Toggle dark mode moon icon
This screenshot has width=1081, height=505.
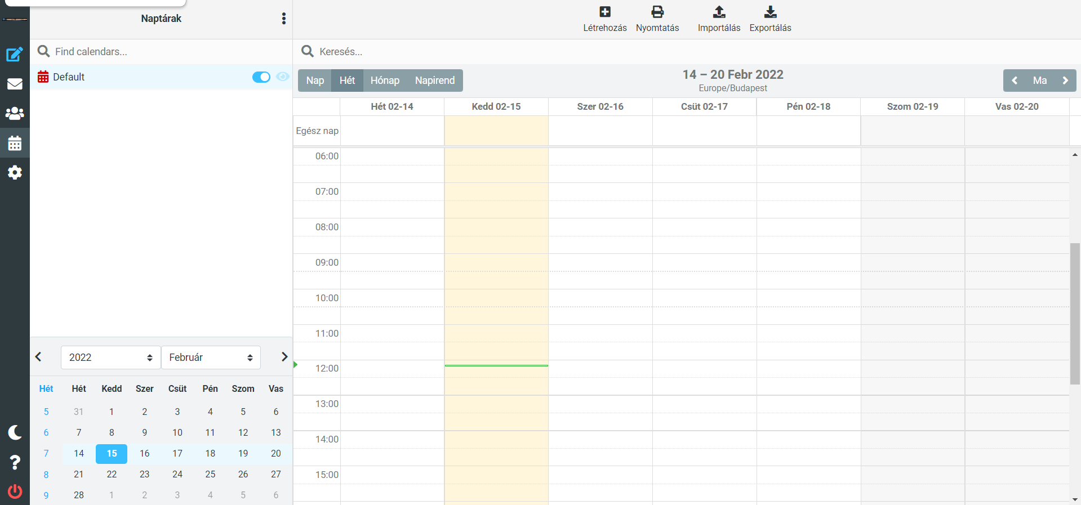(x=15, y=432)
